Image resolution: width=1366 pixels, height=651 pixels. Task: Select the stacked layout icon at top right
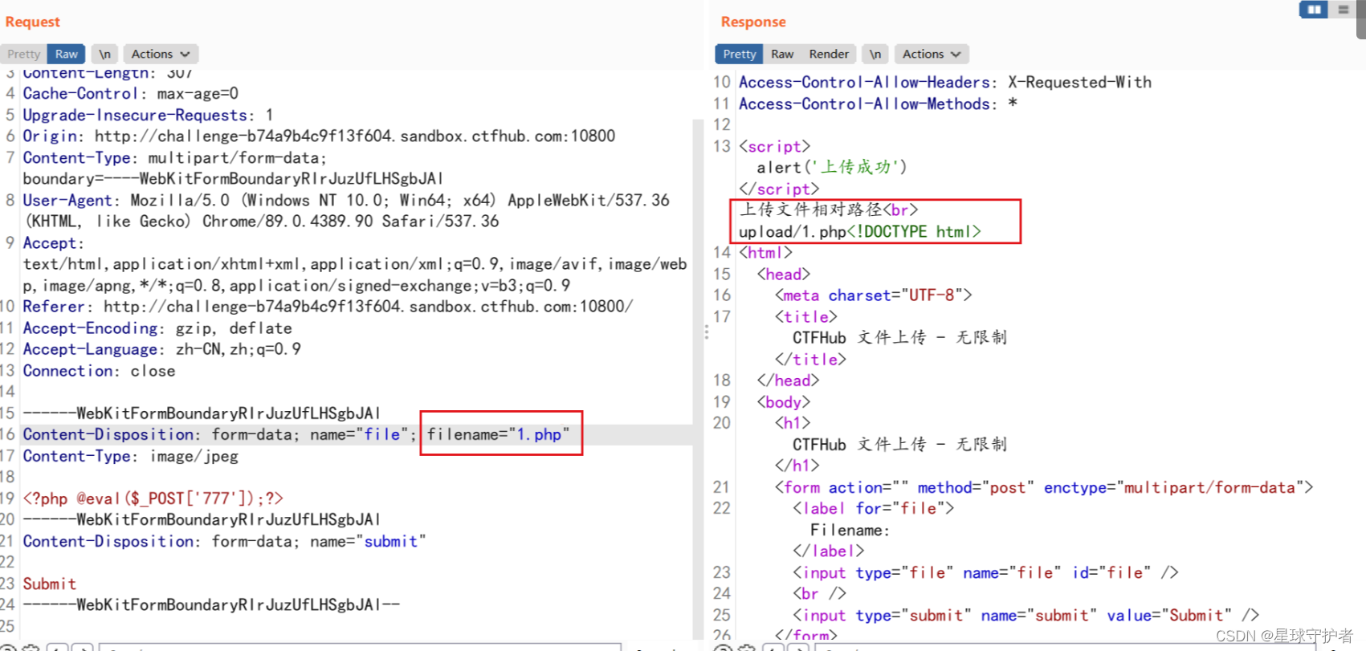click(x=1343, y=10)
